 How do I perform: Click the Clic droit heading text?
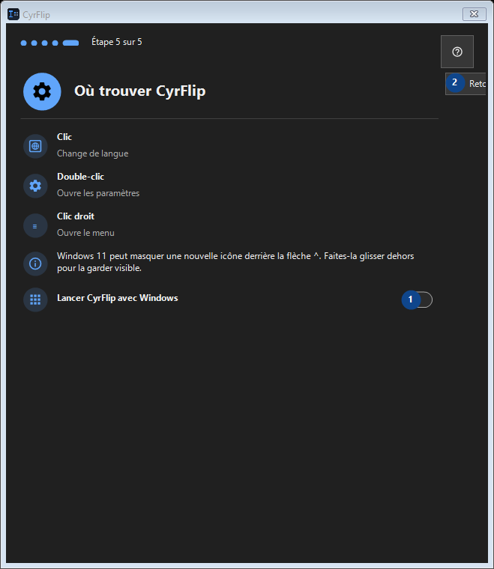[x=76, y=216]
